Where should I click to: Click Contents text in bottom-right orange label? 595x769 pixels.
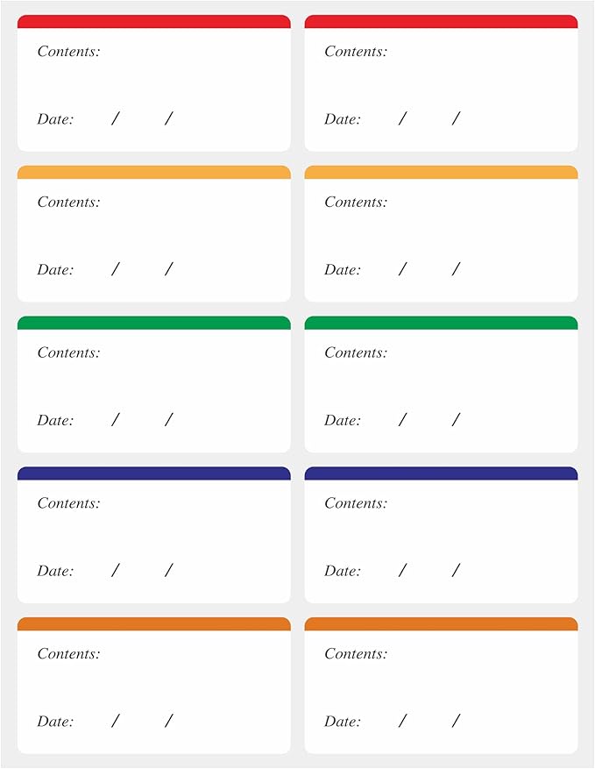pyautogui.click(x=356, y=654)
